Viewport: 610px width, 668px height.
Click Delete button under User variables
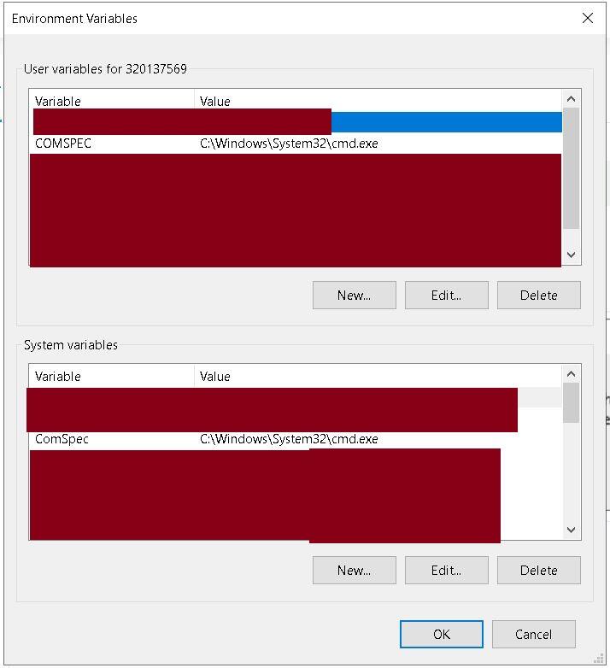538,295
